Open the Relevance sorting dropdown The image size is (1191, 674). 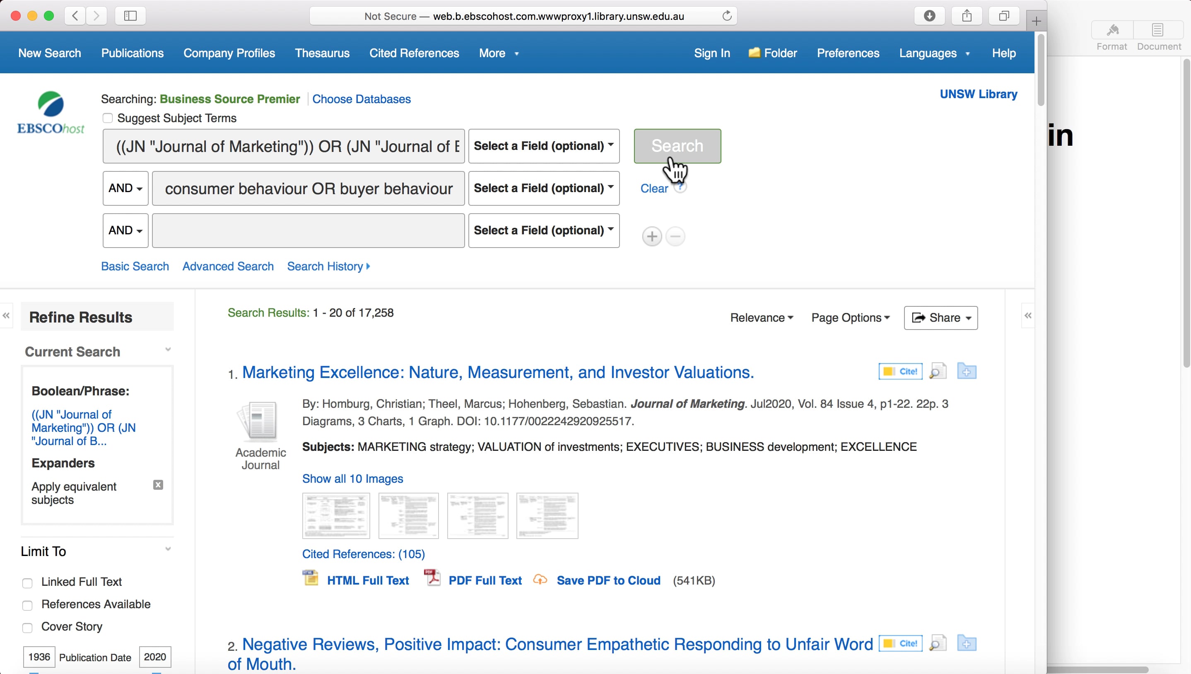point(761,318)
